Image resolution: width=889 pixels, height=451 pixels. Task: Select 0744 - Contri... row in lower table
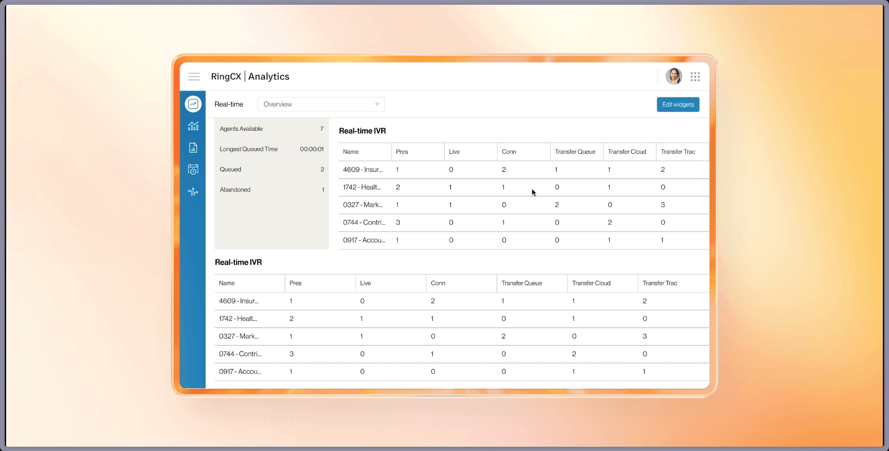(x=462, y=354)
